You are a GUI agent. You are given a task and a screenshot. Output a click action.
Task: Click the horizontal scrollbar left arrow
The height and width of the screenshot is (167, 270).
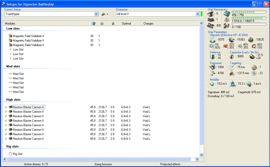point(5,159)
